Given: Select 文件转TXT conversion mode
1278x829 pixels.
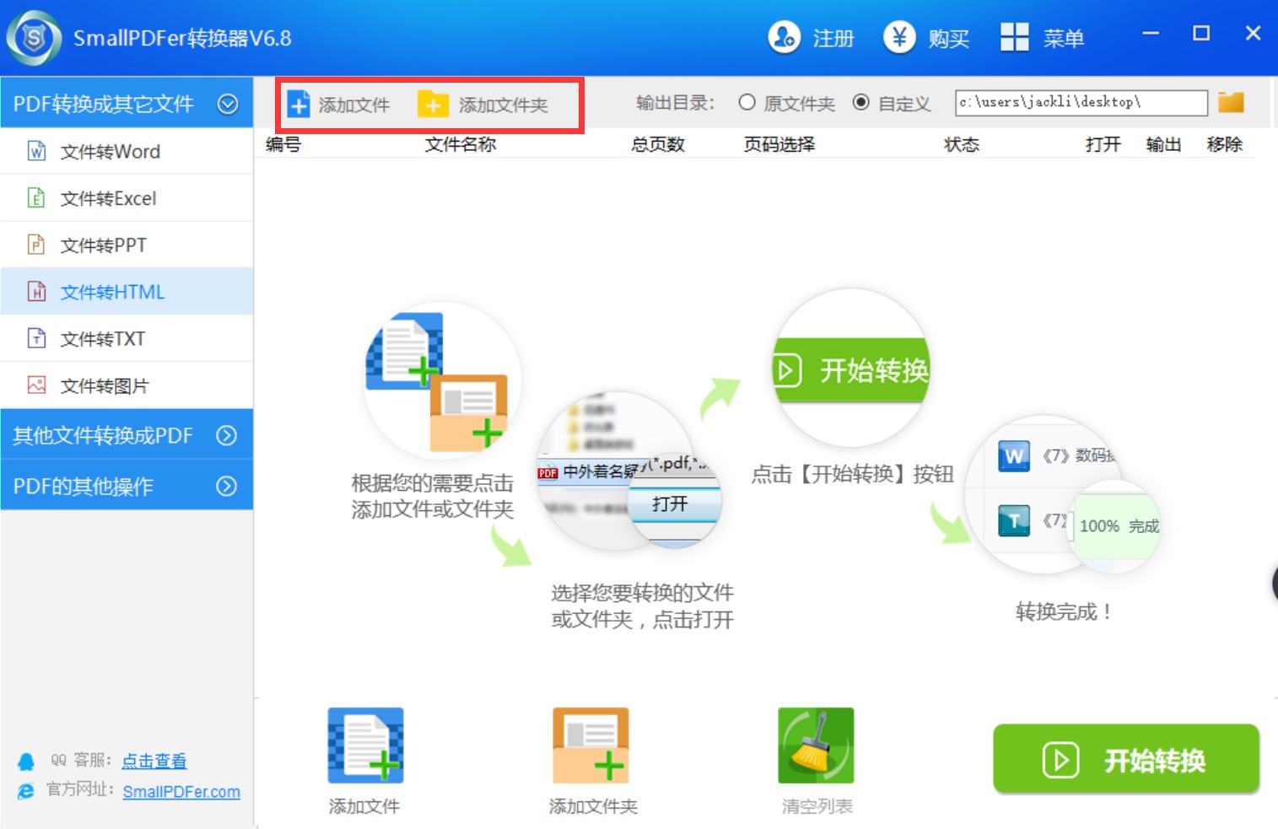Looking at the screenshot, I should pos(127,338).
